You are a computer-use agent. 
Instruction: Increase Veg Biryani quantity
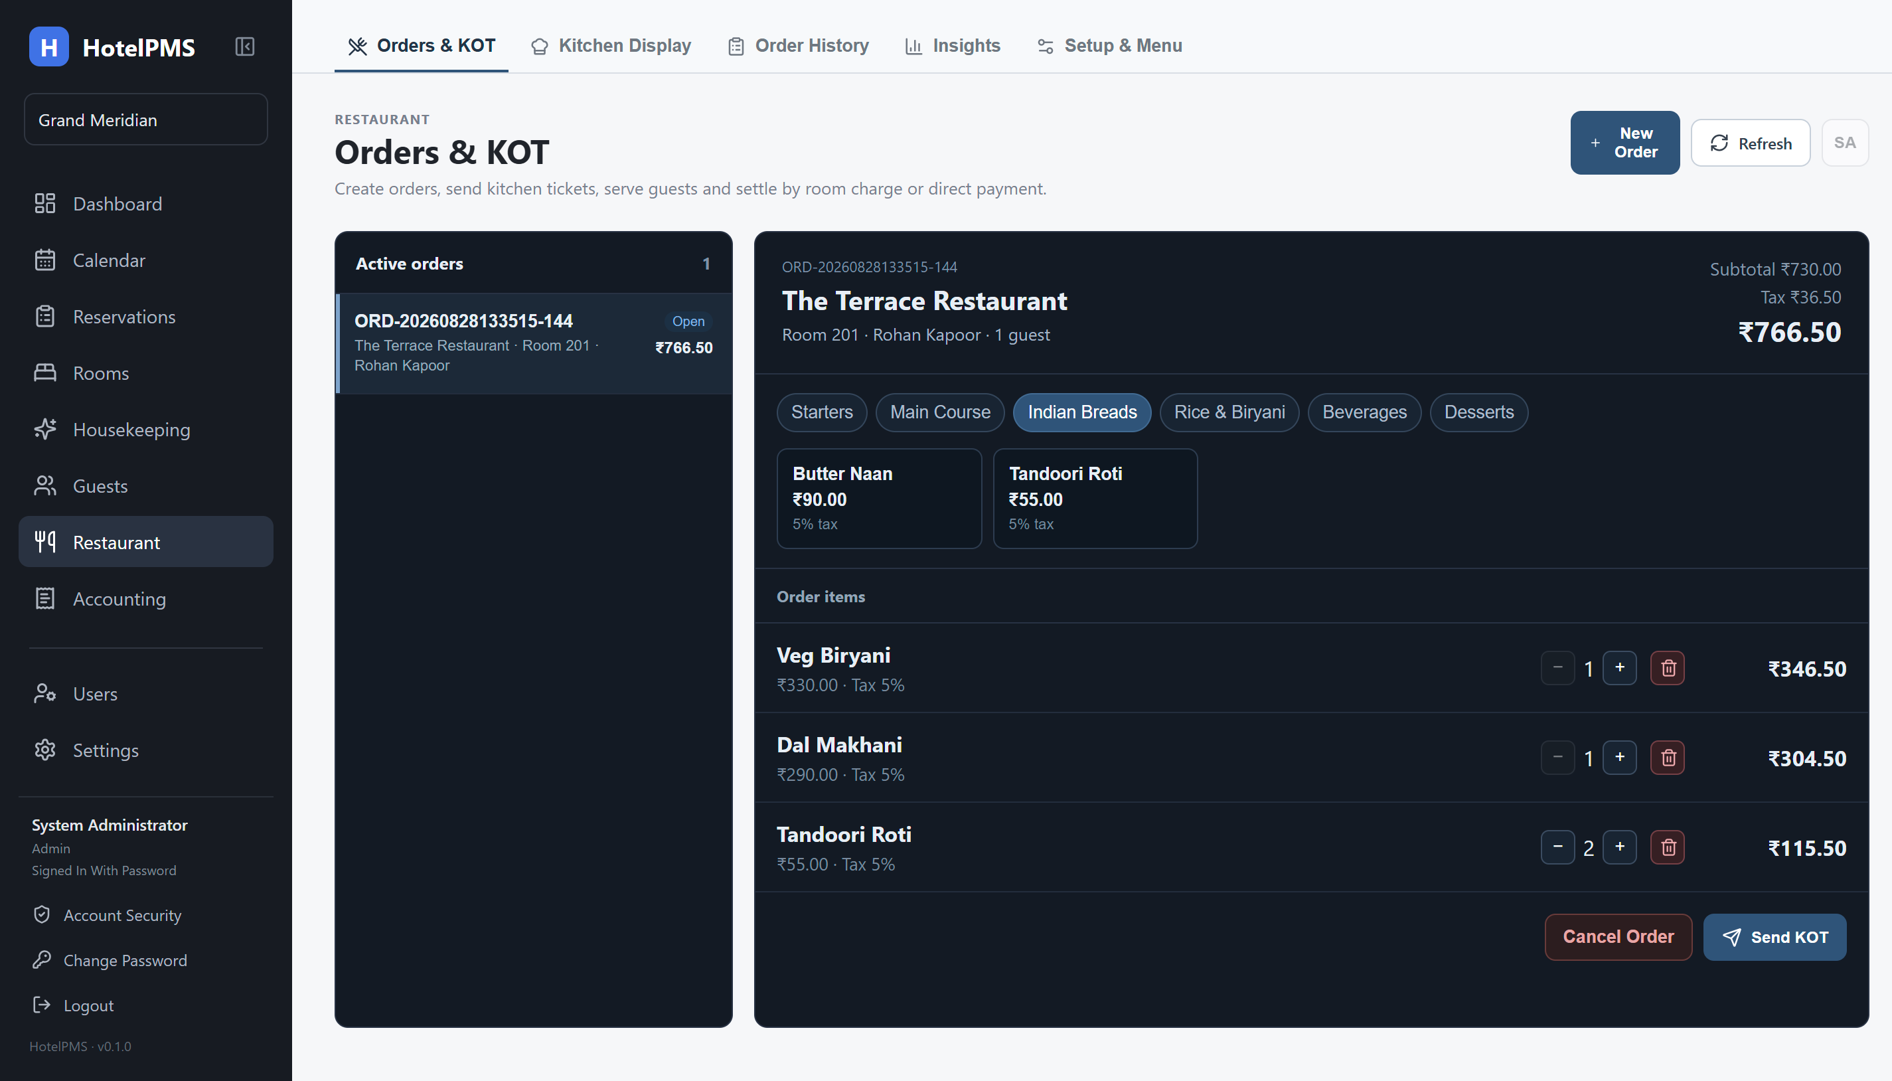coord(1619,668)
